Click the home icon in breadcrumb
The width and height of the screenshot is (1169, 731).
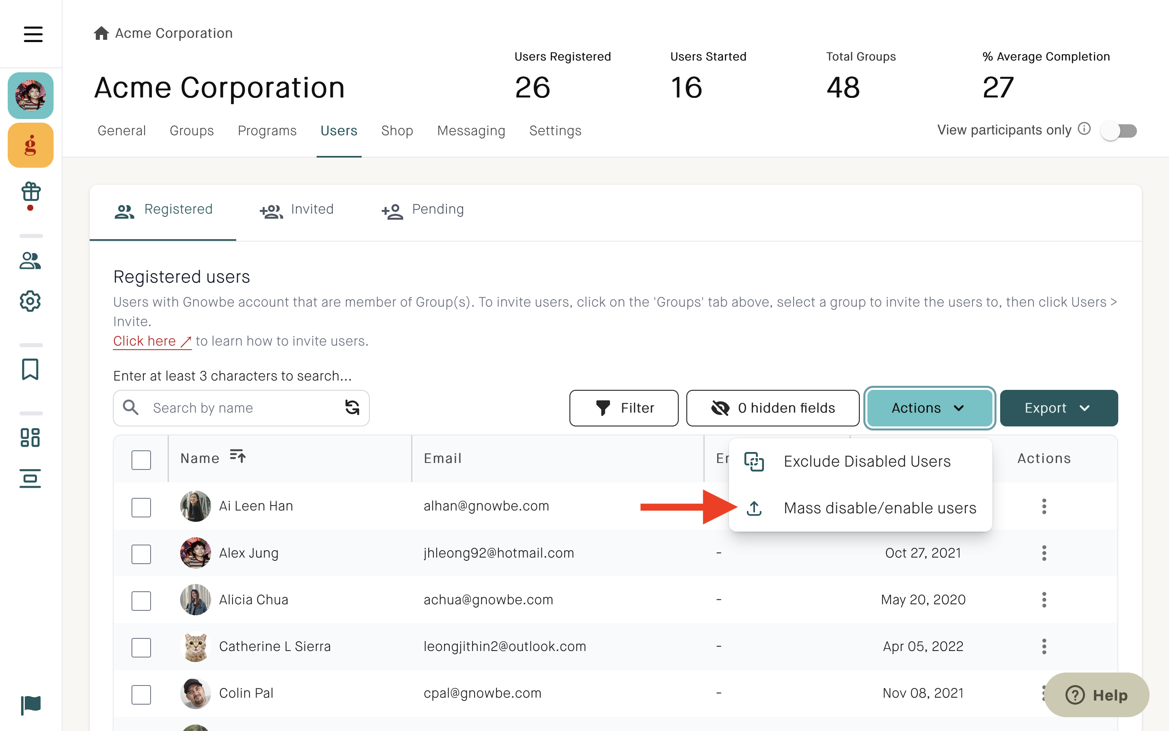click(101, 33)
